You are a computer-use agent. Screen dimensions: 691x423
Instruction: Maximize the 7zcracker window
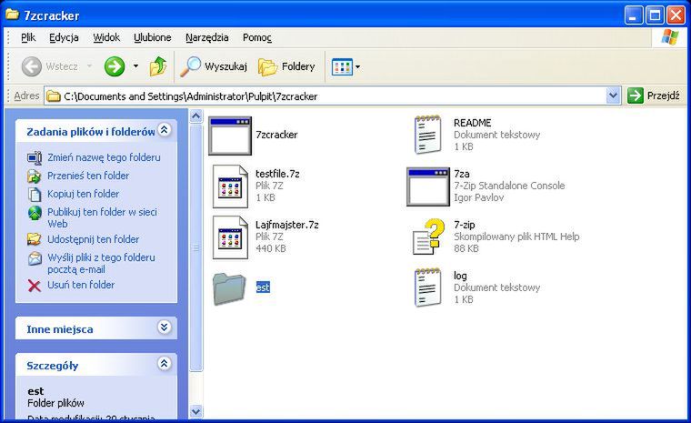click(655, 15)
